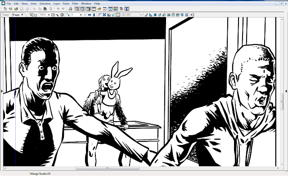Screen dimensions: 288x176
Task: Click the New file icon
Action: [x=5, y=9]
